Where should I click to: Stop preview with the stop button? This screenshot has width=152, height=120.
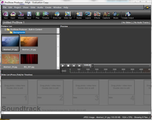[68, 66]
